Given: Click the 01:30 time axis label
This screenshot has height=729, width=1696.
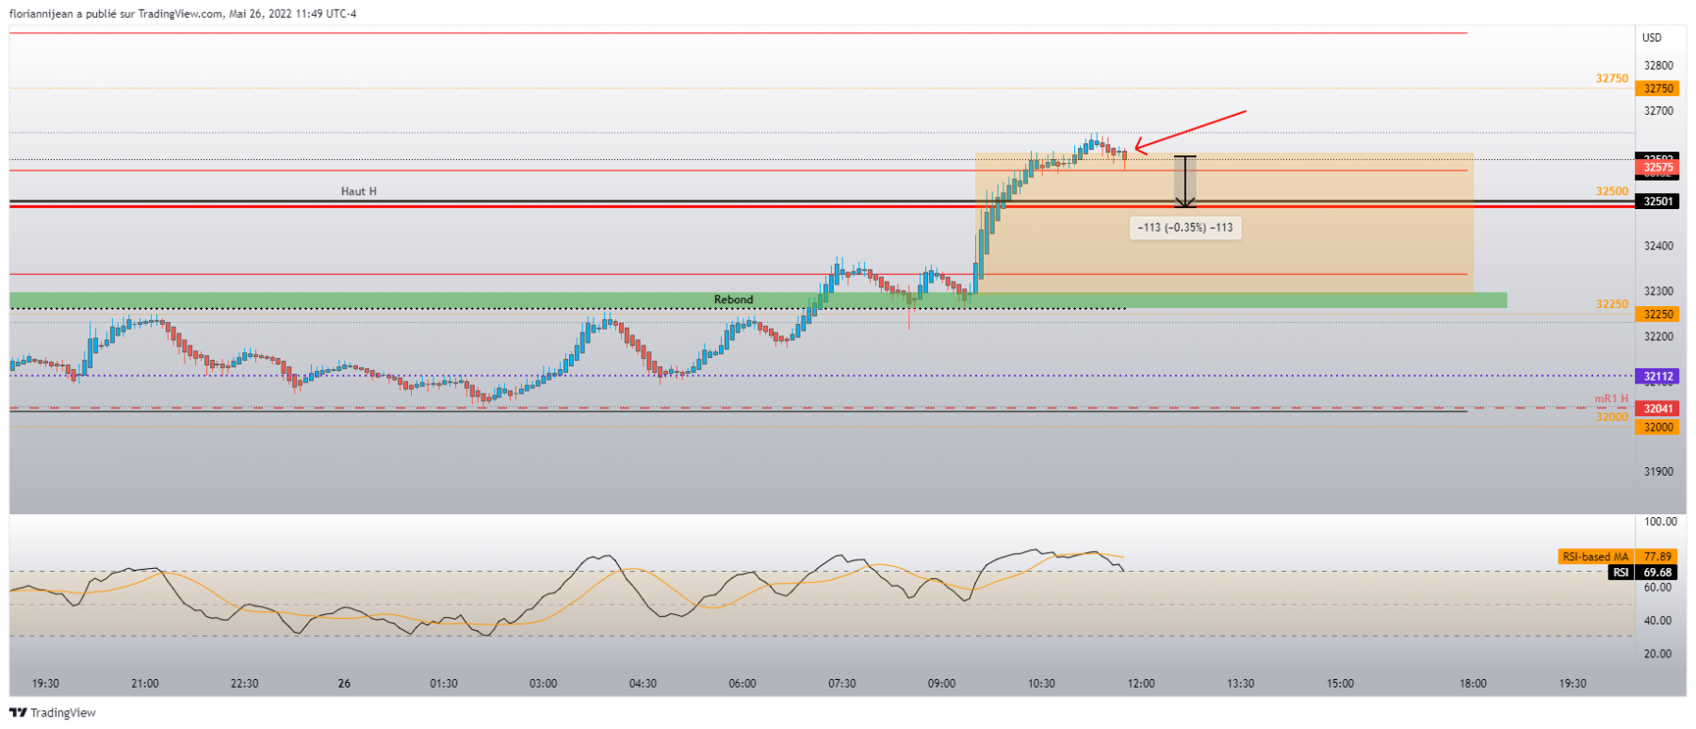Looking at the screenshot, I should (444, 684).
